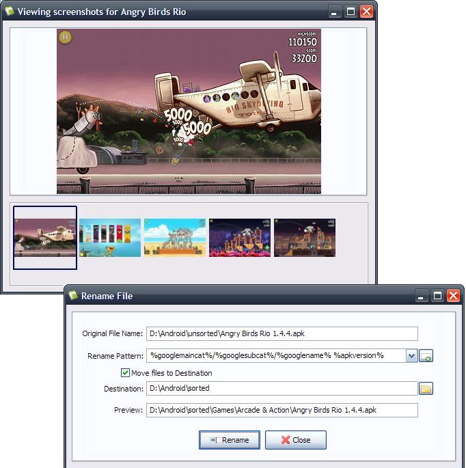The width and height of the screenshot is (466, 468).
Task: Open the Rename Pattern dropdown arrow
Action: click(x=411, y=355)
